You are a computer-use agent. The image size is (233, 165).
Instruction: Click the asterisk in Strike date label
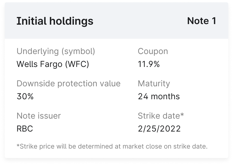(182, 115)
